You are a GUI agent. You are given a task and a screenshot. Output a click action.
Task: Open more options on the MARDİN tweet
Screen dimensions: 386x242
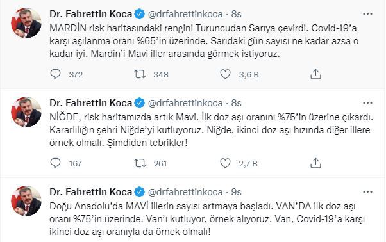click(367, 14)
